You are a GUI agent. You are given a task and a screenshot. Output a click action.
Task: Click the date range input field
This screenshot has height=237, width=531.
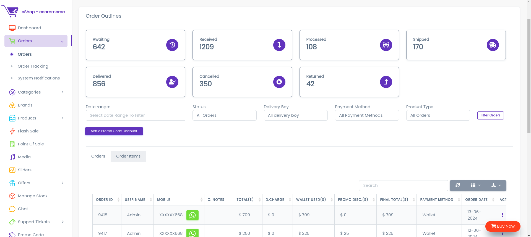[x=135, y=115]
